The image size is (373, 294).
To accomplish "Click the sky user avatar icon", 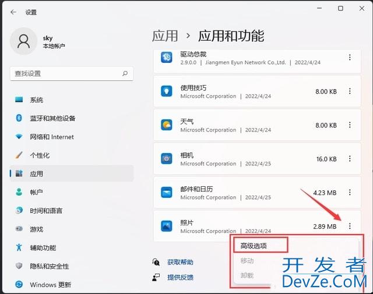I will 23,41.
